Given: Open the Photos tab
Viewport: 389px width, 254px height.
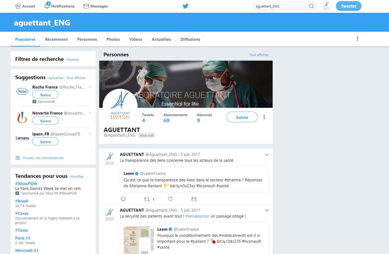Looking at the screenshot, I should (113, 39).
